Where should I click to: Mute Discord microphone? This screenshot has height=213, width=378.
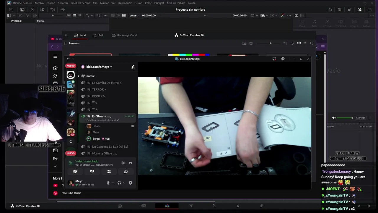(108, 183)
